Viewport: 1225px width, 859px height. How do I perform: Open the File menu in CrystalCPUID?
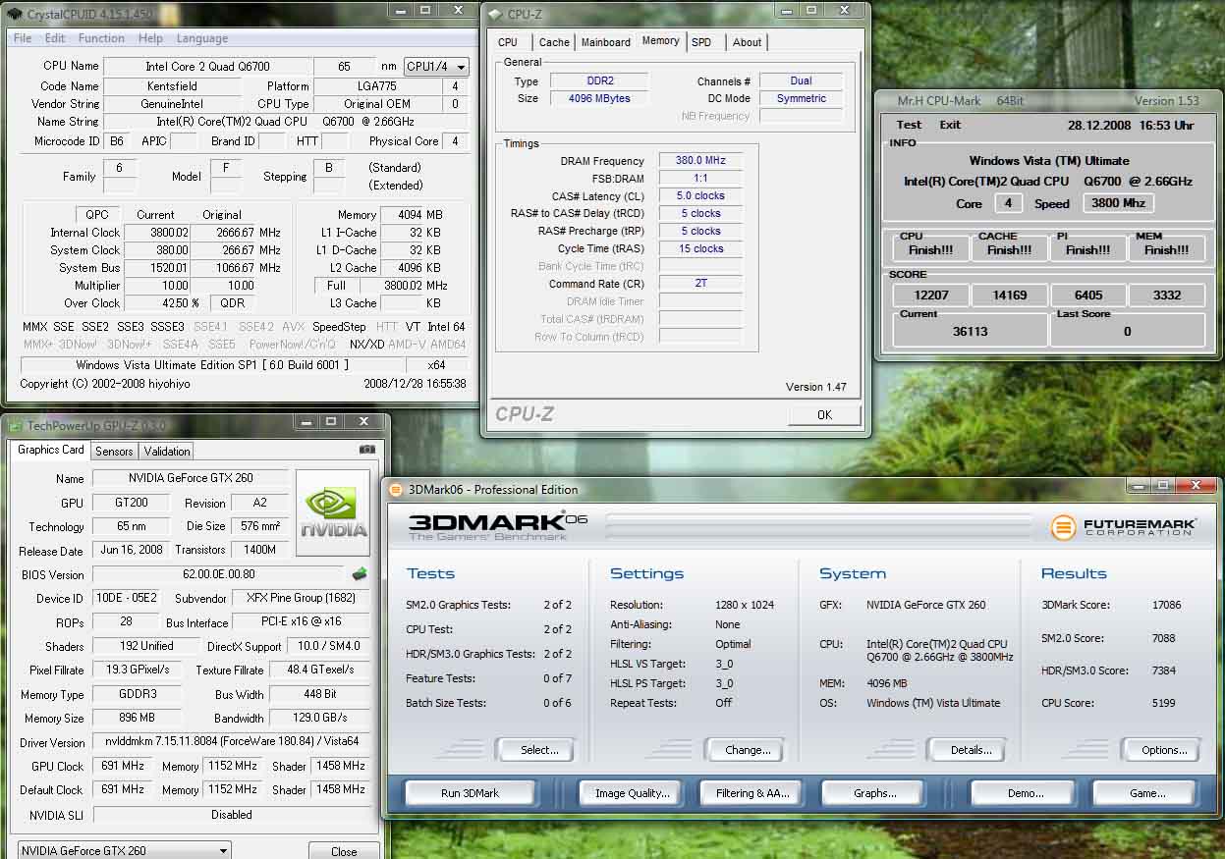tap(23, 38)
